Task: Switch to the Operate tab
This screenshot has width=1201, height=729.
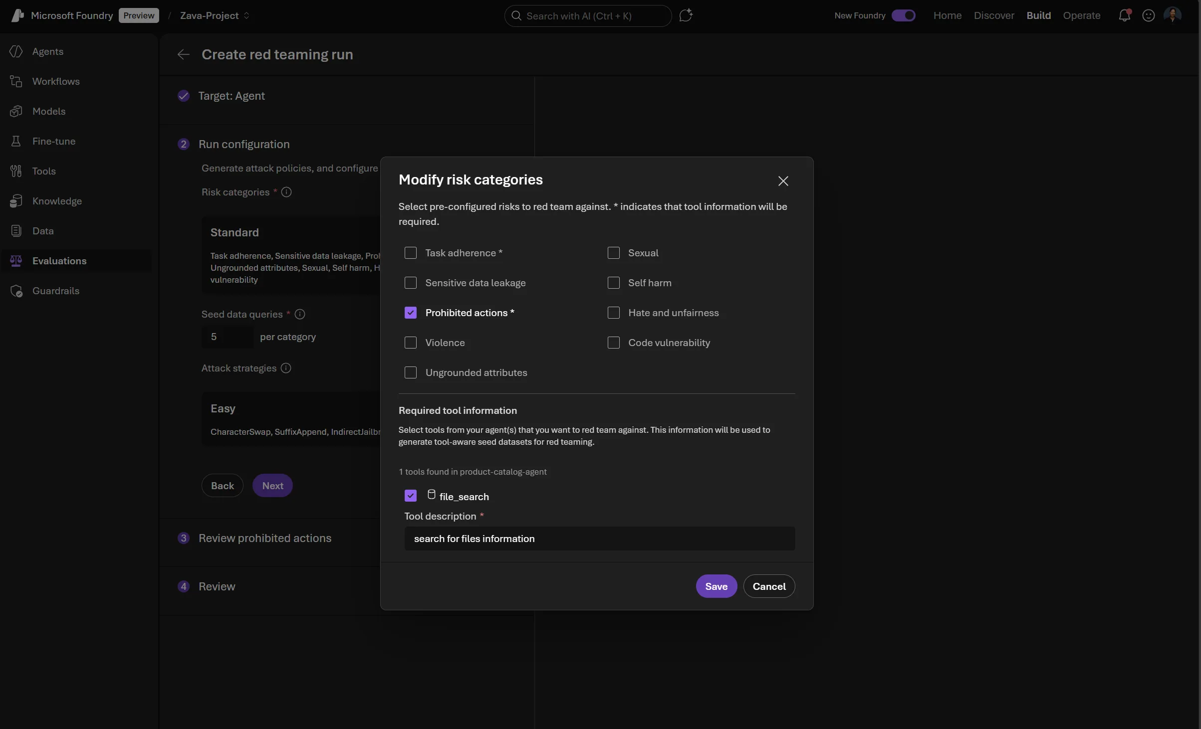Action: [x=1081, y=15]
